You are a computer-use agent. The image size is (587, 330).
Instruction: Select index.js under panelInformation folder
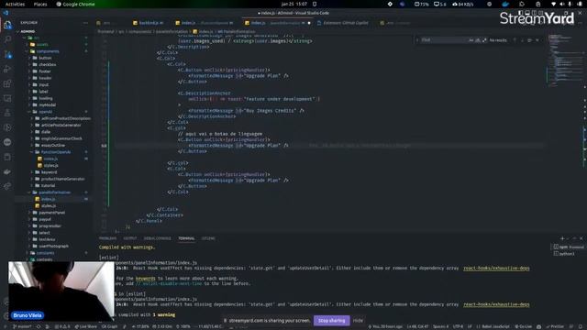[48, 199]
